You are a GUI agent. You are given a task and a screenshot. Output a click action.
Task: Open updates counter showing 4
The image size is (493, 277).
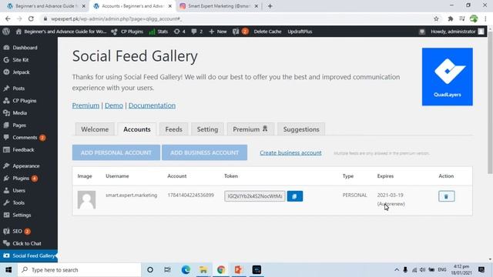click(x=179, y=32)
